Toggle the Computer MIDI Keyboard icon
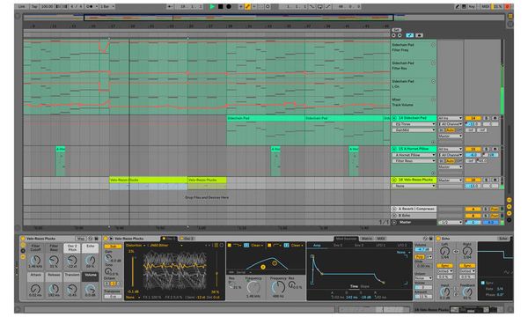528x317 pixels. pyautogui.click(x=464, y=6)
